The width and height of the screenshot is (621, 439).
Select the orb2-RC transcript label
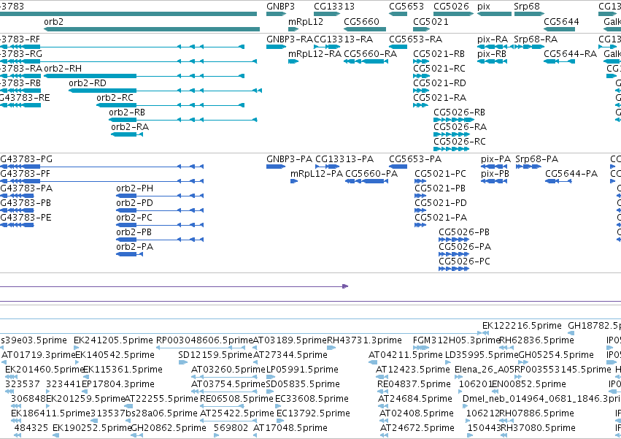(x=115, y=98)
